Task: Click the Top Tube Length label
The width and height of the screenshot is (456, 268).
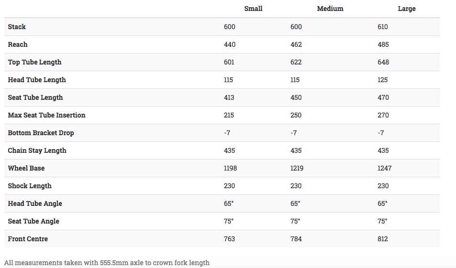Action: [x=34, y=62]
